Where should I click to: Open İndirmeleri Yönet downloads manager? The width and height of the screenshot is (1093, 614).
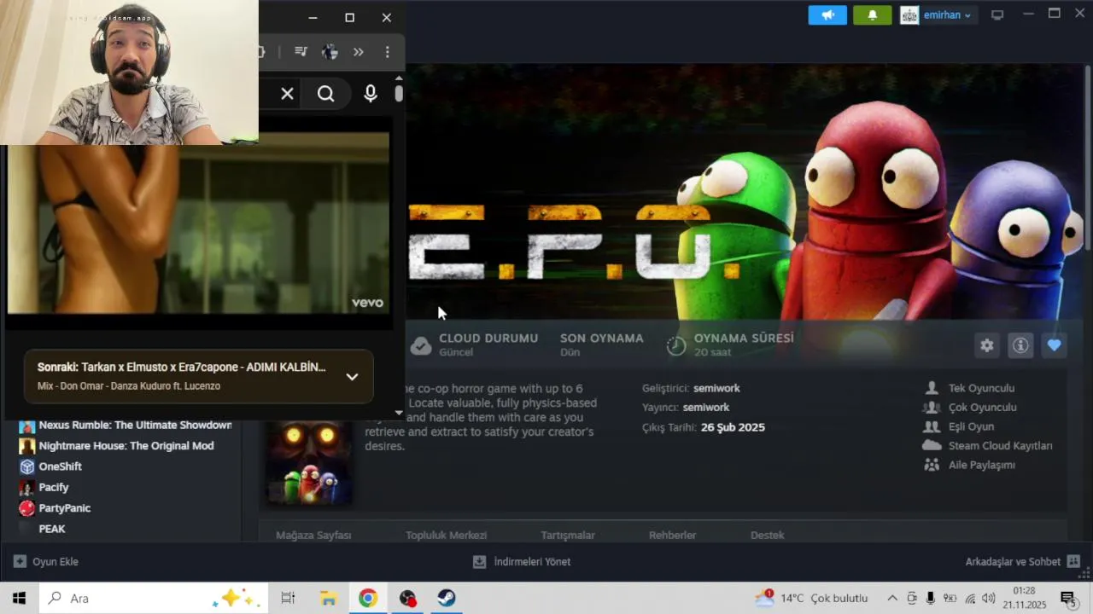pos(522,562)
